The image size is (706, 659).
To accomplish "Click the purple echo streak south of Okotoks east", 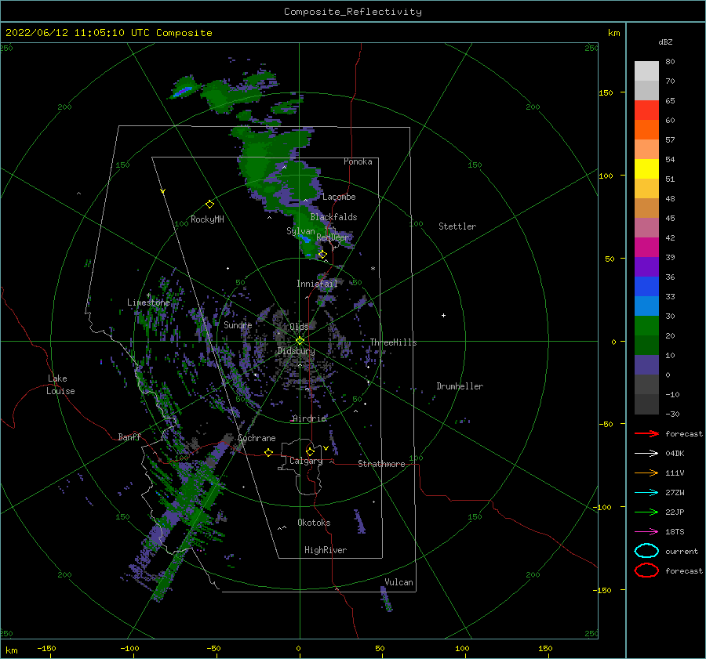I will pos(358,521).
